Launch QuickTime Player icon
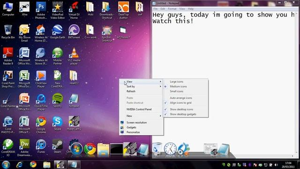The image size is (300, 169). tap(41, 102)
